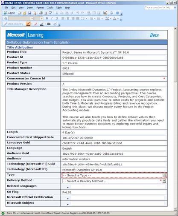Open the Select a Delivery Method dropdown
Image resolution: width=178 pixels, height=216 pixels.
pyautogui.click(x=164, y=181)
